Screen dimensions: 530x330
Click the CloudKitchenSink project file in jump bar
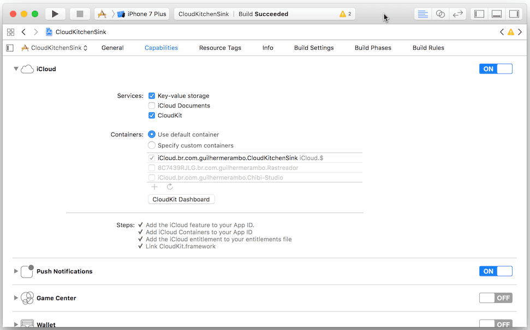coord(76,32)
